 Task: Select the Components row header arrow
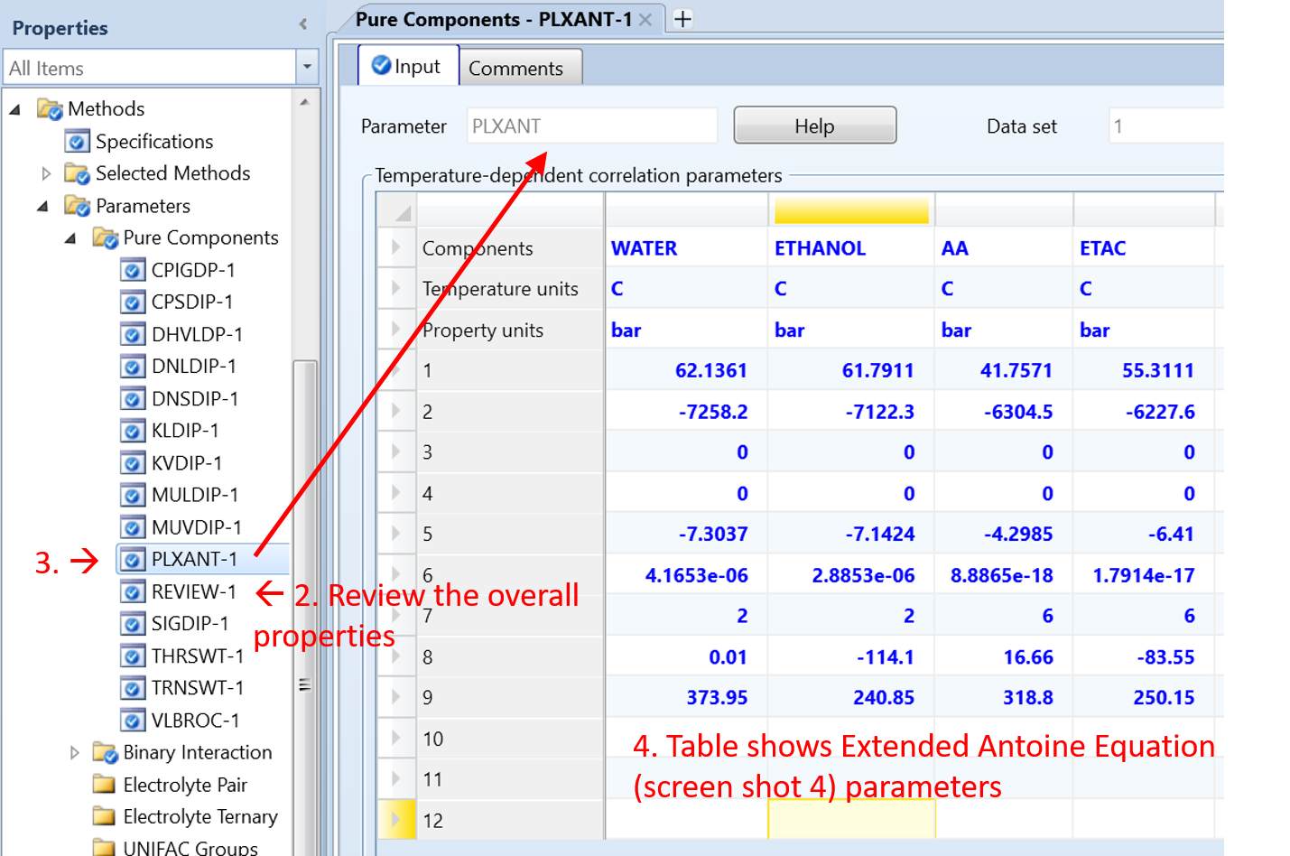pyautogui.click(x=395, y=247)
